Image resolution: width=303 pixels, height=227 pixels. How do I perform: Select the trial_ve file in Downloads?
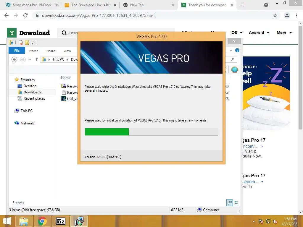coord(69,98)
